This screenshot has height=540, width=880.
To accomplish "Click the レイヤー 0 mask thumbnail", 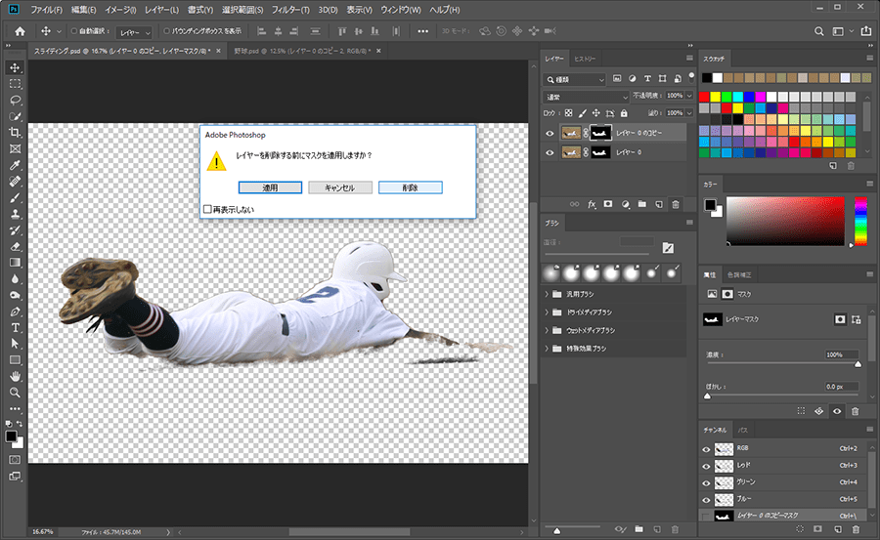I will tap(599, 152).
